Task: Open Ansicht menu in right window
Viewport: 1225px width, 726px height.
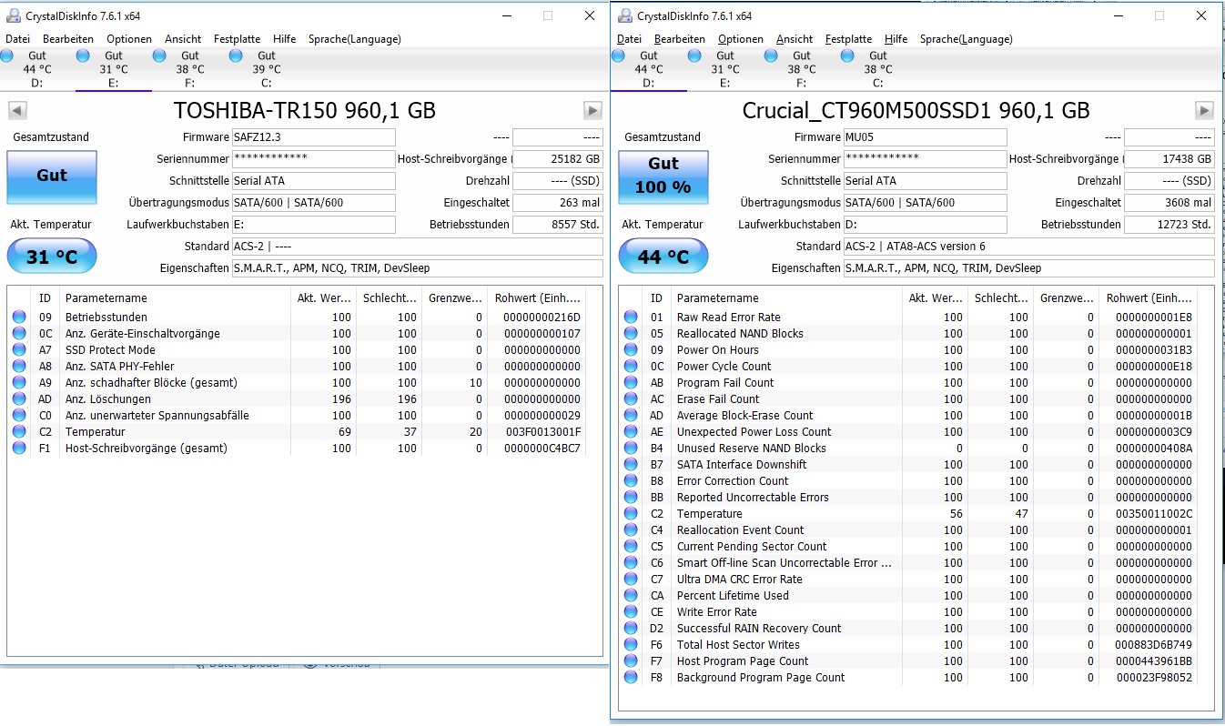Action: tap(795, 39)
